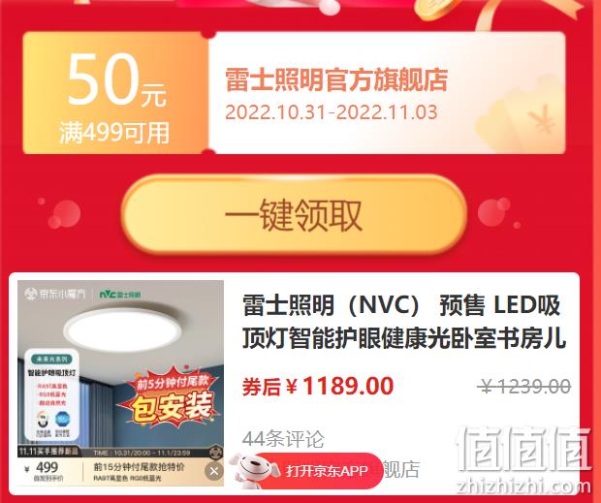The width and height of the screenshot is (601, 503).
Task: Click the crossed-out ¥1239.00 original price
Action: [524, 386]
